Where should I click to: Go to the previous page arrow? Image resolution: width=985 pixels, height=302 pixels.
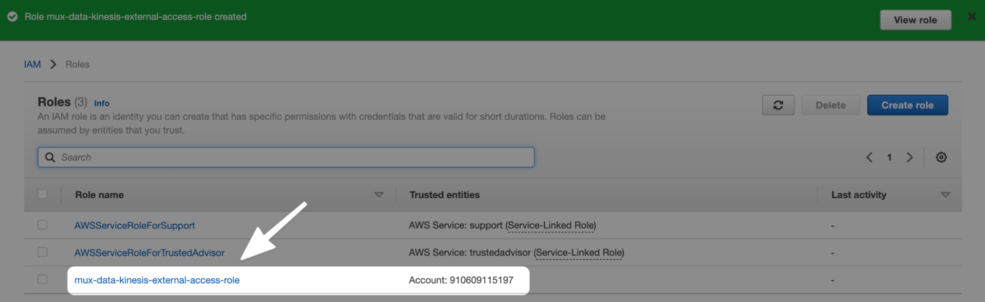(869, 157)
